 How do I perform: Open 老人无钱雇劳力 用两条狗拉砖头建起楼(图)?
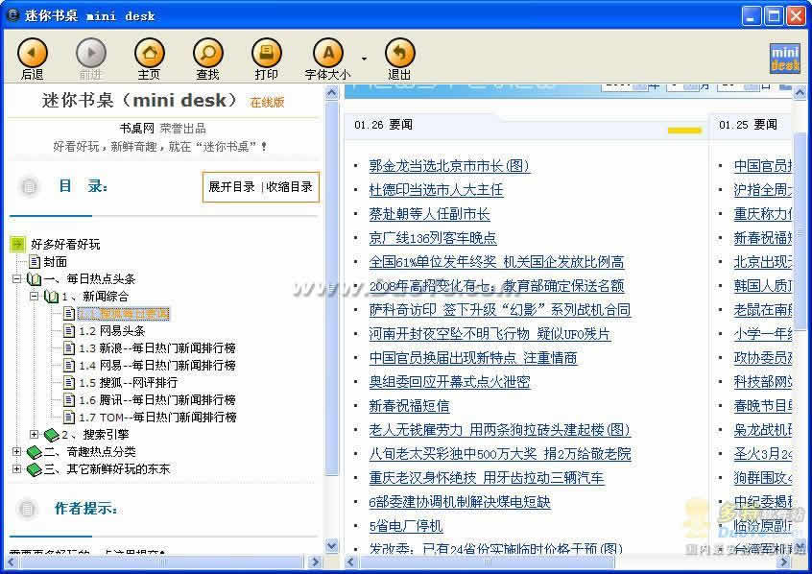coord(500,430)
